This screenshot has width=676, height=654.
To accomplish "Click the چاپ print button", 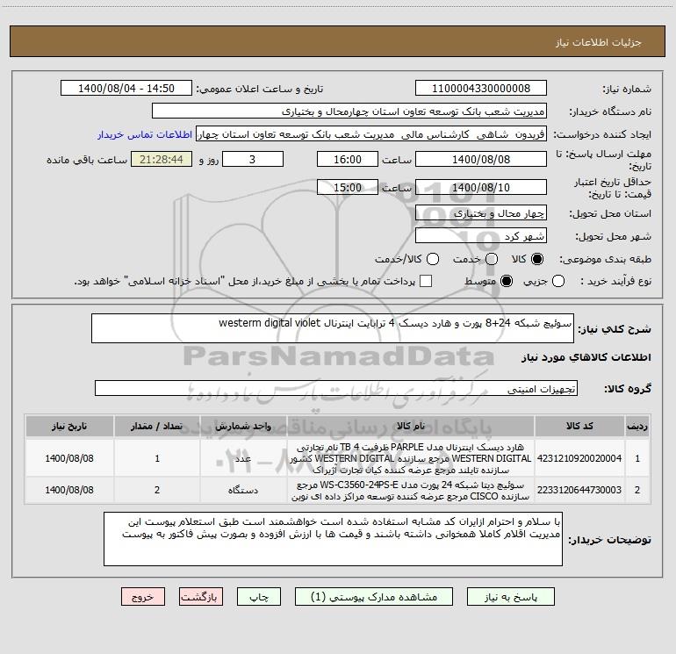I will point(259,597).
